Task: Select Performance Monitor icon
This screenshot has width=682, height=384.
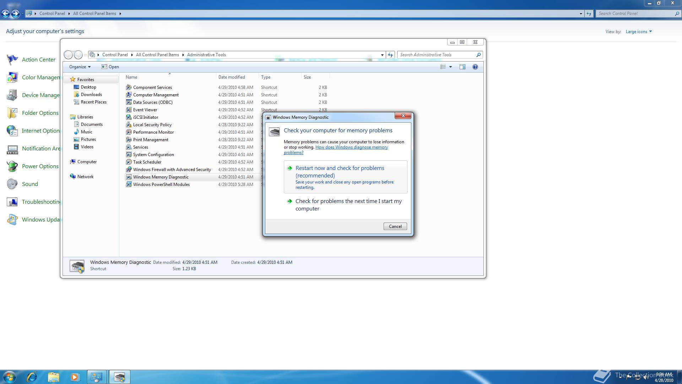Action: [x=129, y=132]
